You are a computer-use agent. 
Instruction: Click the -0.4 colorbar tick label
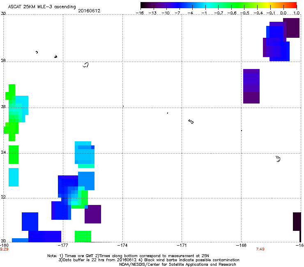click(258, 13)
